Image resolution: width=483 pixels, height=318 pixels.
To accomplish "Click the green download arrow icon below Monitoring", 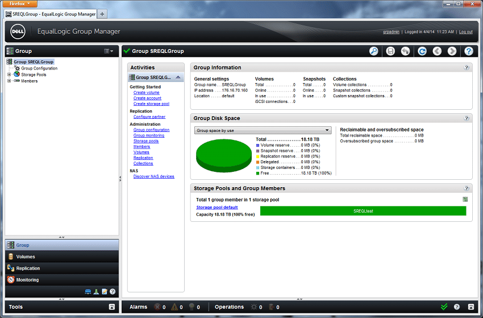I will (x=96, y=291).
